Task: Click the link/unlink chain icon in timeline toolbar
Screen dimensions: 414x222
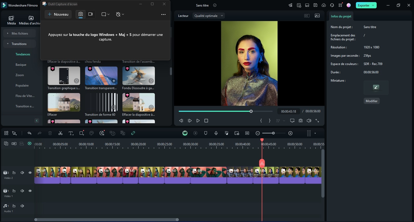Action: point(133,133)
